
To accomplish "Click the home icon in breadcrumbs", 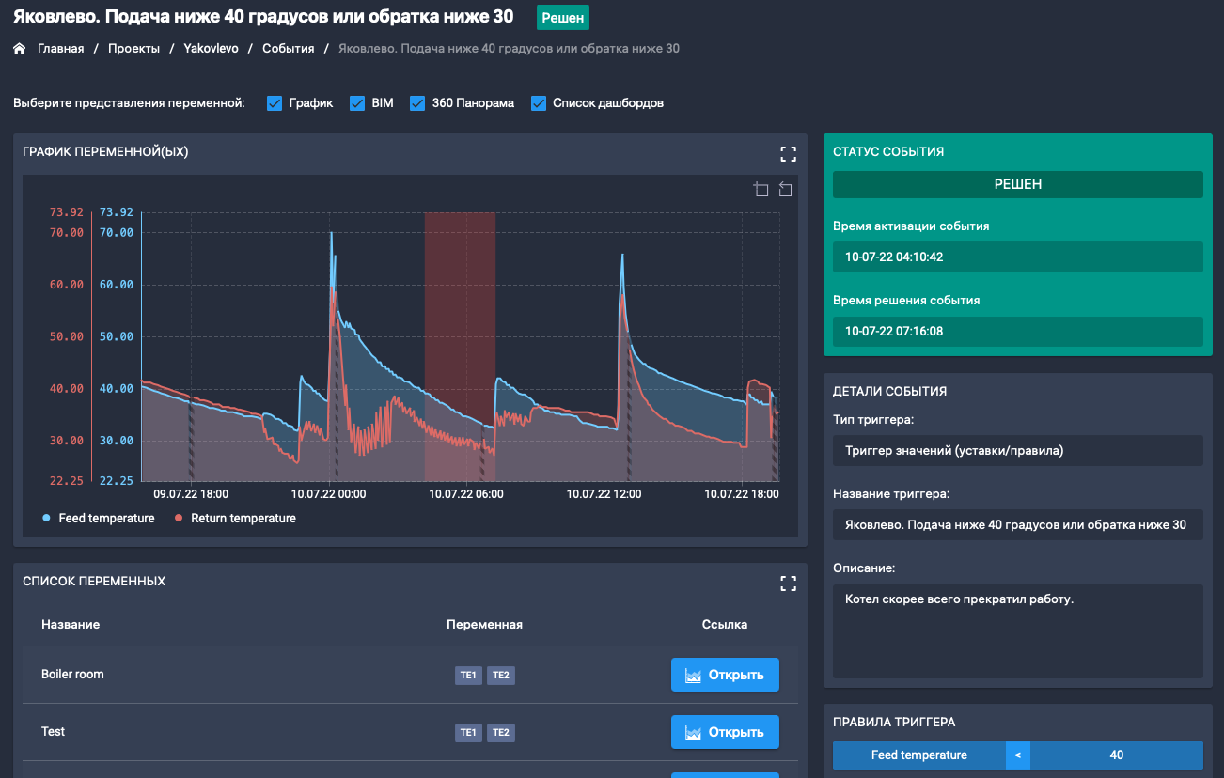I will click(x=19, y=49).
